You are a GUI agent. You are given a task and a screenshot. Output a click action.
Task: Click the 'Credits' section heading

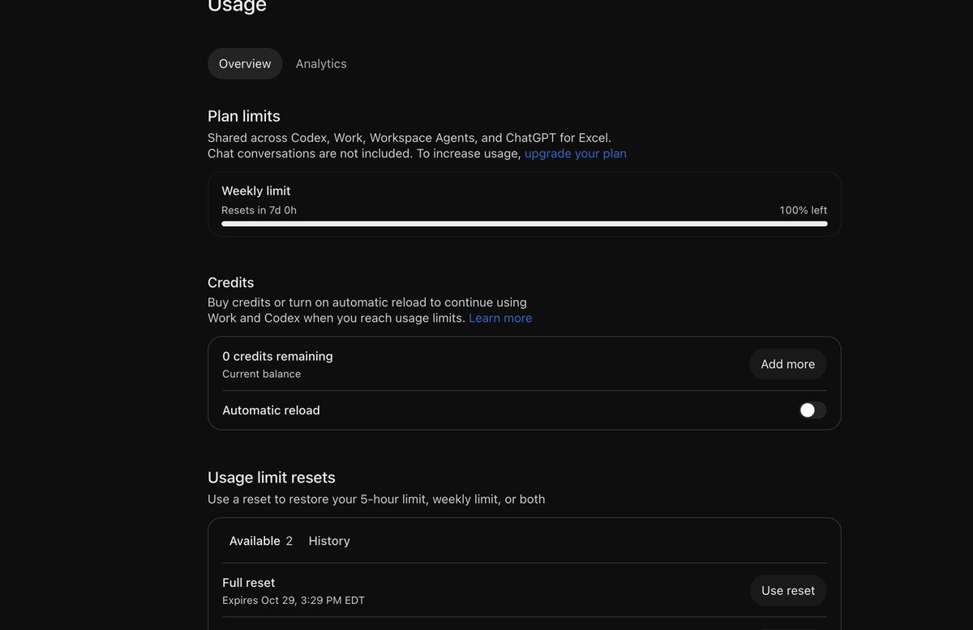coord(231,282)
